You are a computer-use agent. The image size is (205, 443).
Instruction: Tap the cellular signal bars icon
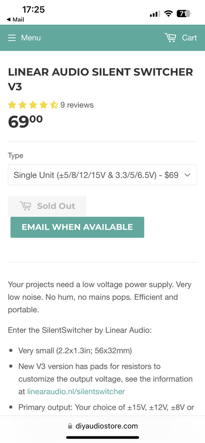pyautogui.click(x=155, y=13)
